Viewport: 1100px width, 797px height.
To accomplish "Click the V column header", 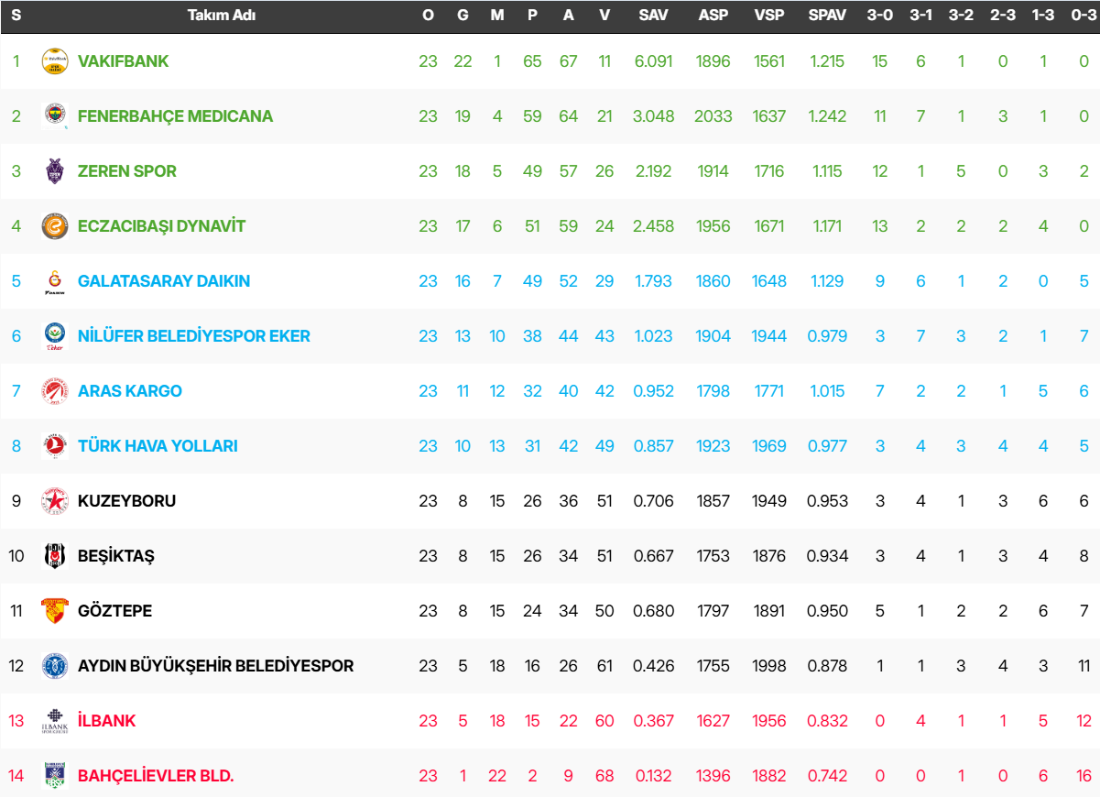I will pos(604,16).
